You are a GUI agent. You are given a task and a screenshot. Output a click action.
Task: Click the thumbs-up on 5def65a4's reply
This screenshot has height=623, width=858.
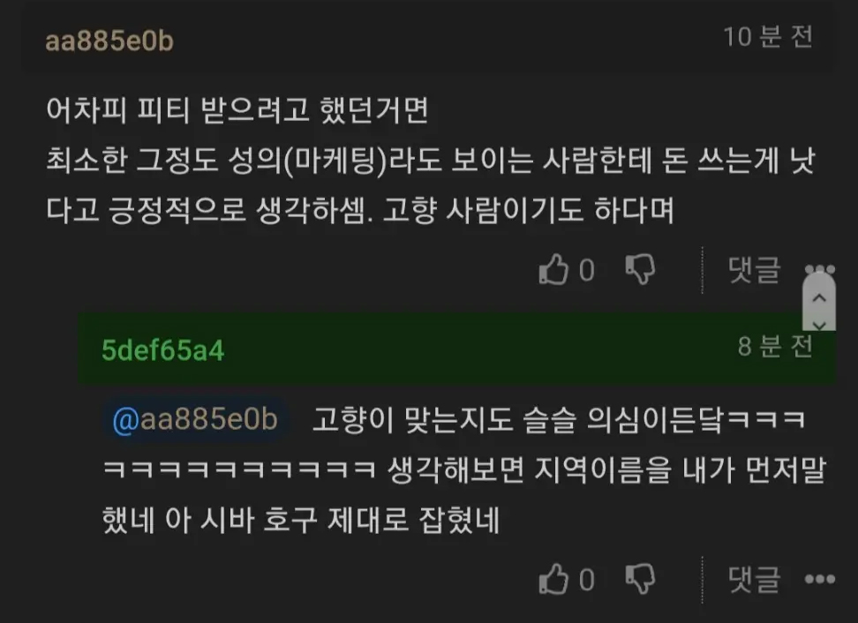[553, 579]
